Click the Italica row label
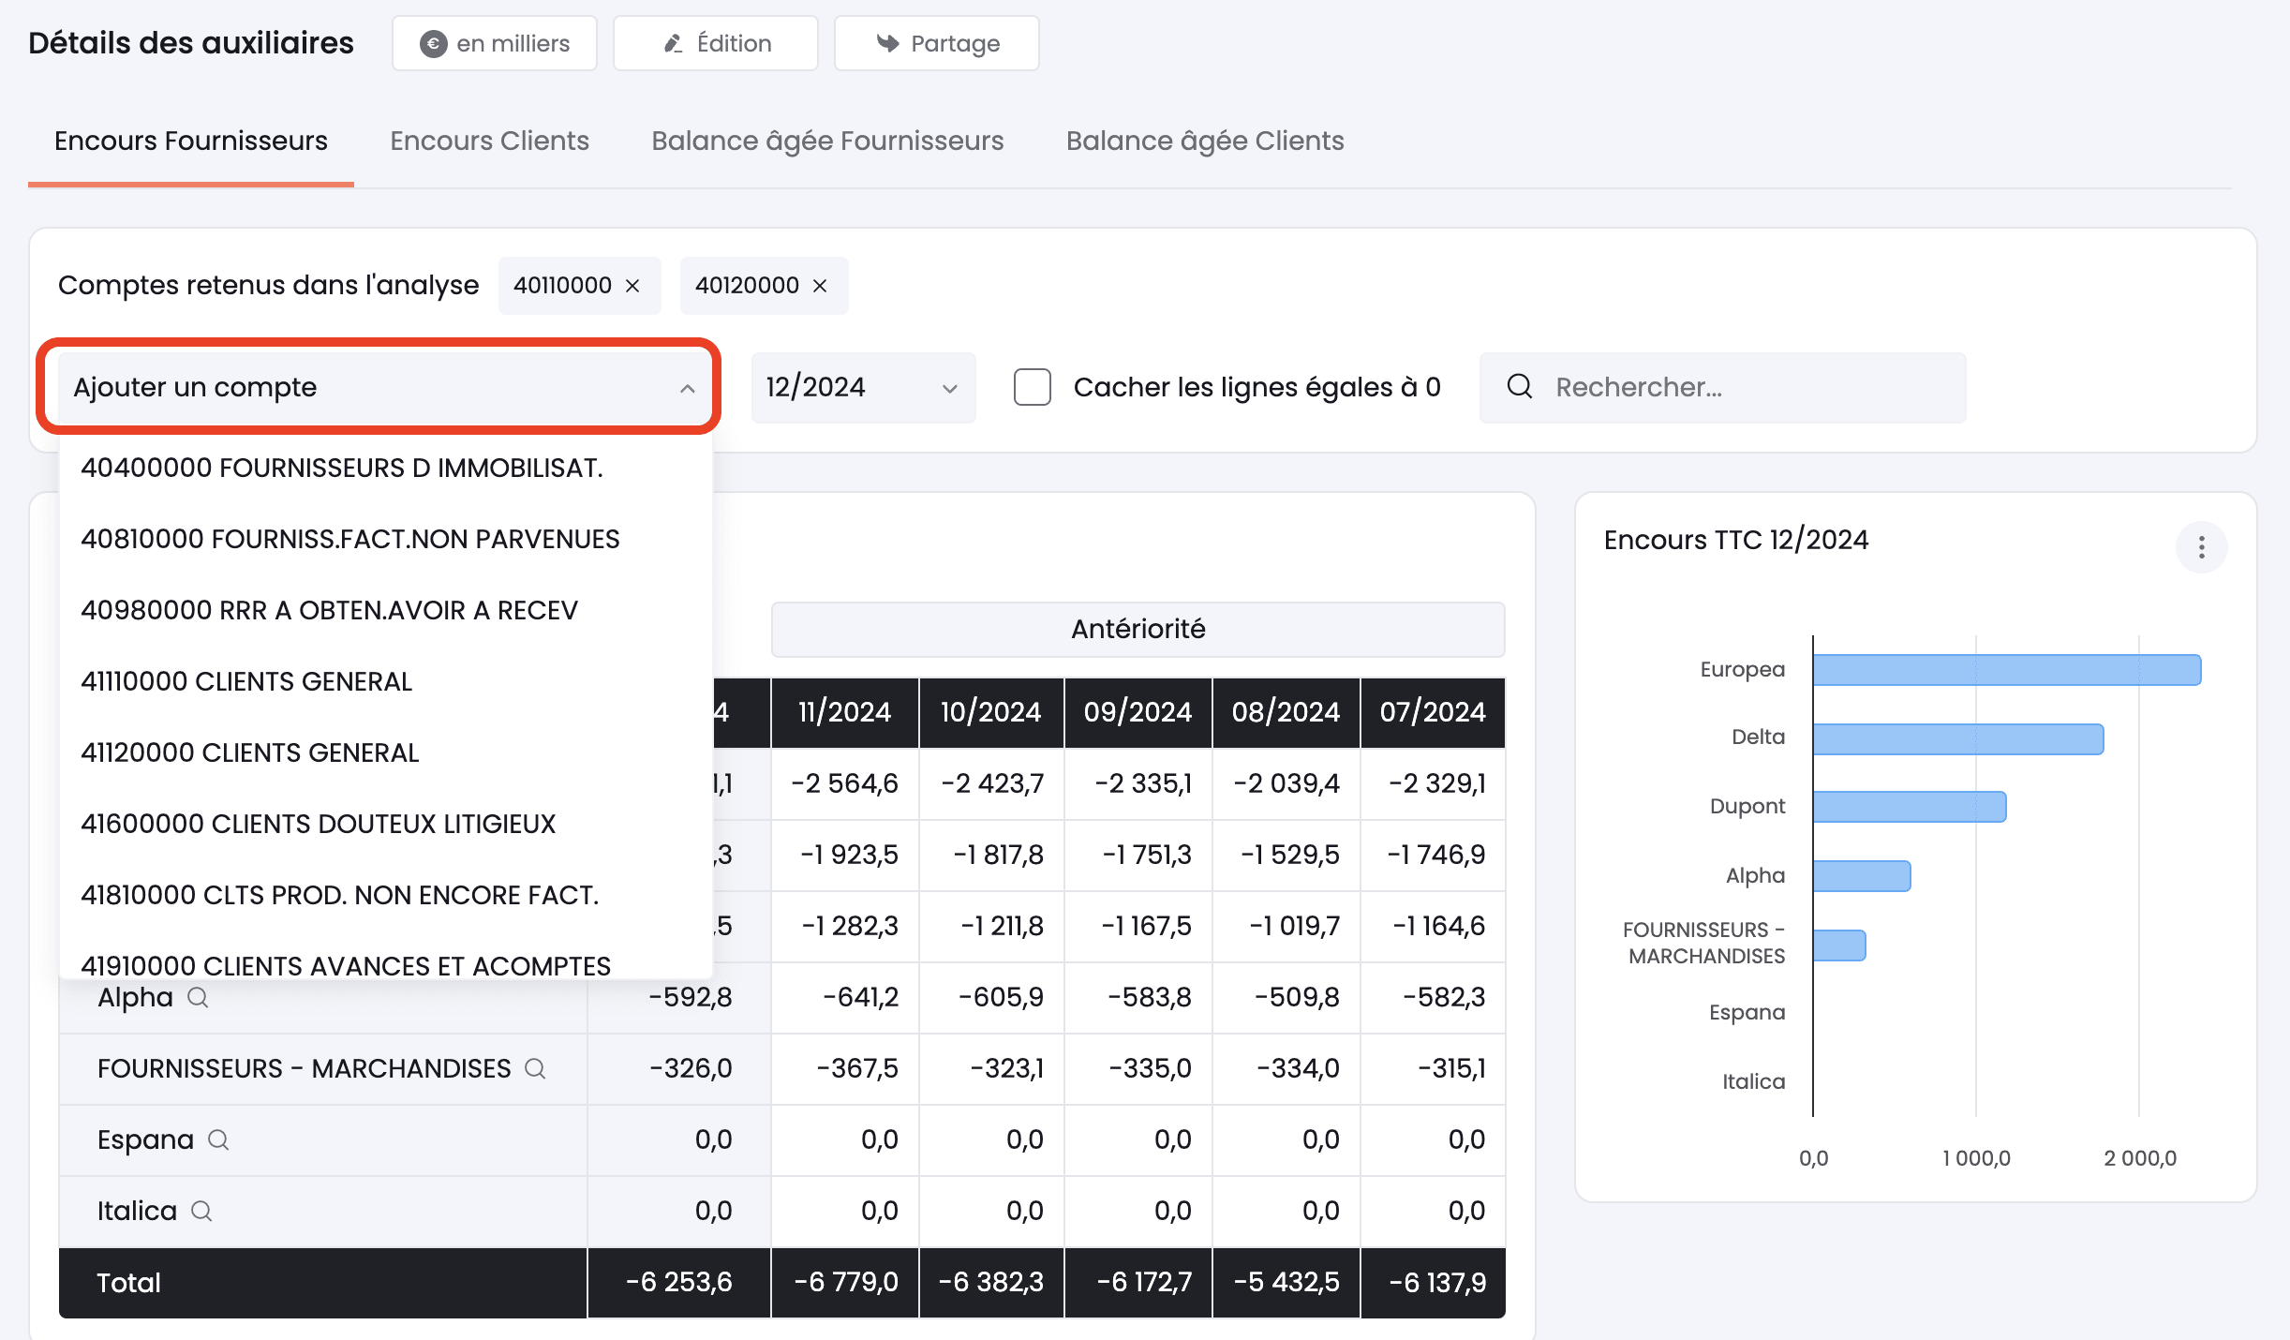 tap(137, 1211)
